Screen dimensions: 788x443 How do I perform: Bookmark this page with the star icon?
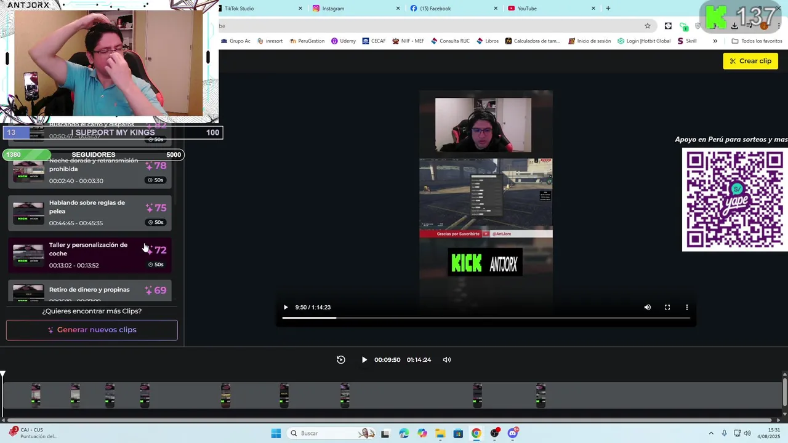(648, 26)
